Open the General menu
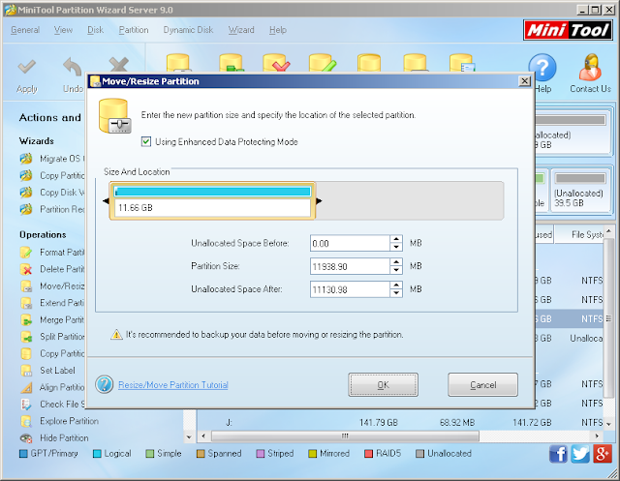Screen dimensions: 620x481 [x=25, y=30]
